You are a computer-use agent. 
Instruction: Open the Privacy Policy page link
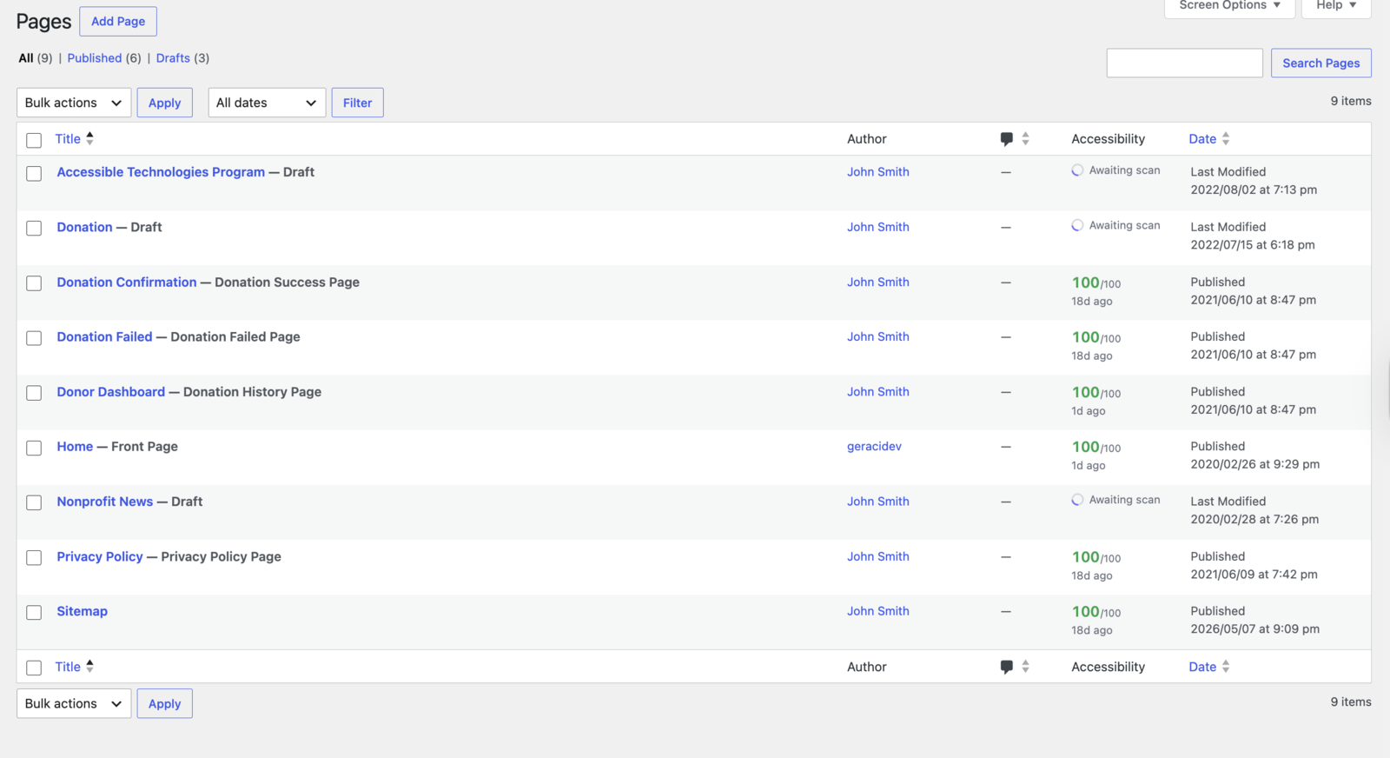100,556
